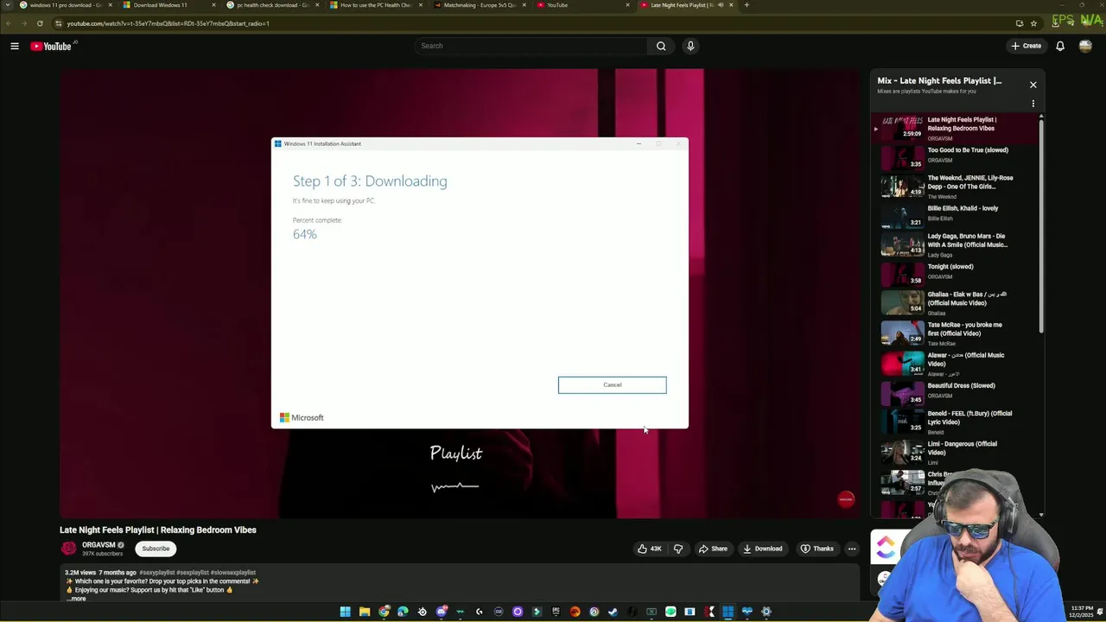Click the Share button
This screenshot has height=622, width=1106.
coord(713,549)
